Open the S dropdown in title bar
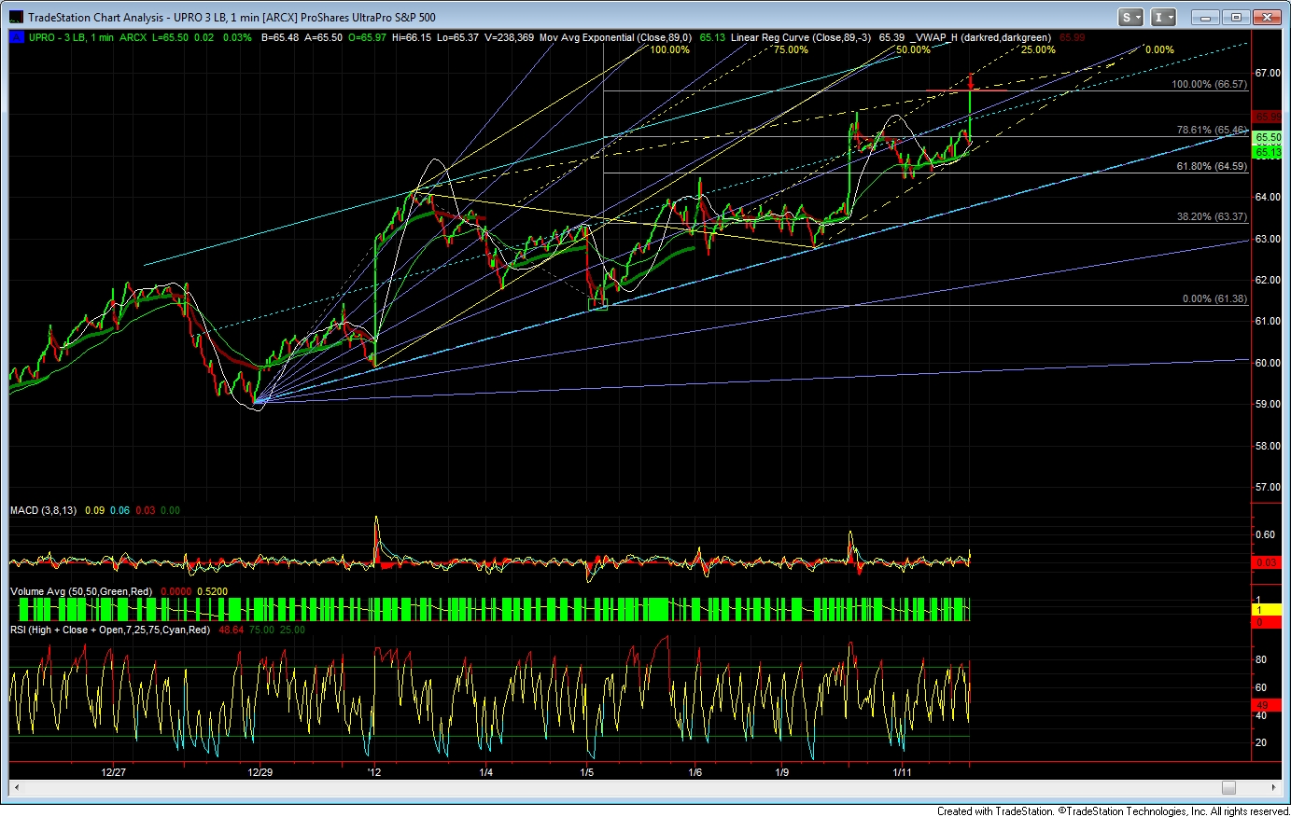This screenshot has width=1291, height=817. (x=1131, y=17)
